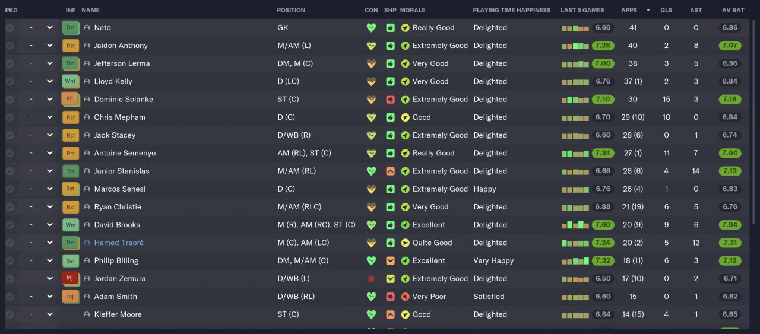Click Jordan Zemura's red Inj status icon
The width and height of the screenshot is (760, 334).
[x=70, y=278]
